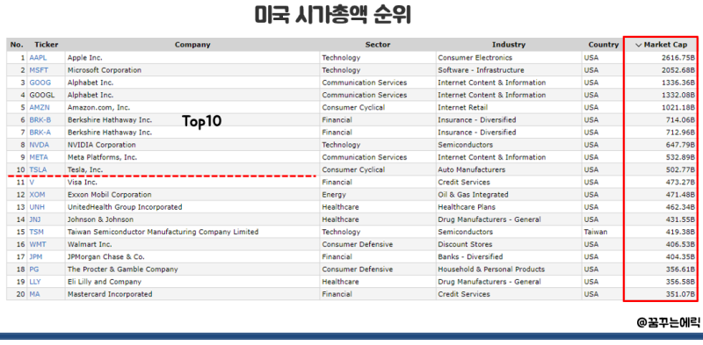Open the TSLA ticker link
703x345 pixels.
(38, 169)
